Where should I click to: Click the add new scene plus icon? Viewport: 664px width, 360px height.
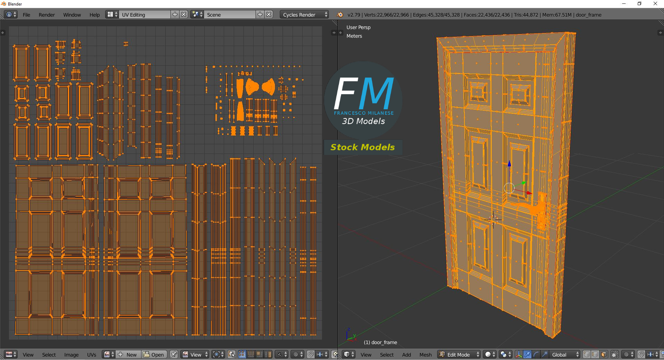tap(260, 15)
